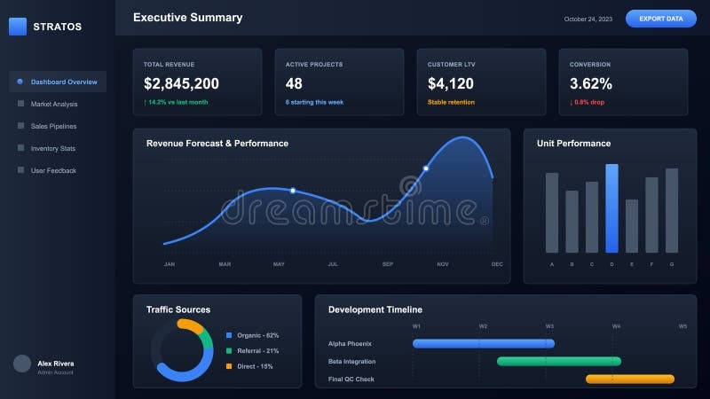The width and height of the screenshot is (710, 399).
Task: Click the W3 timeline column header
Action: [x=549, y=326]
